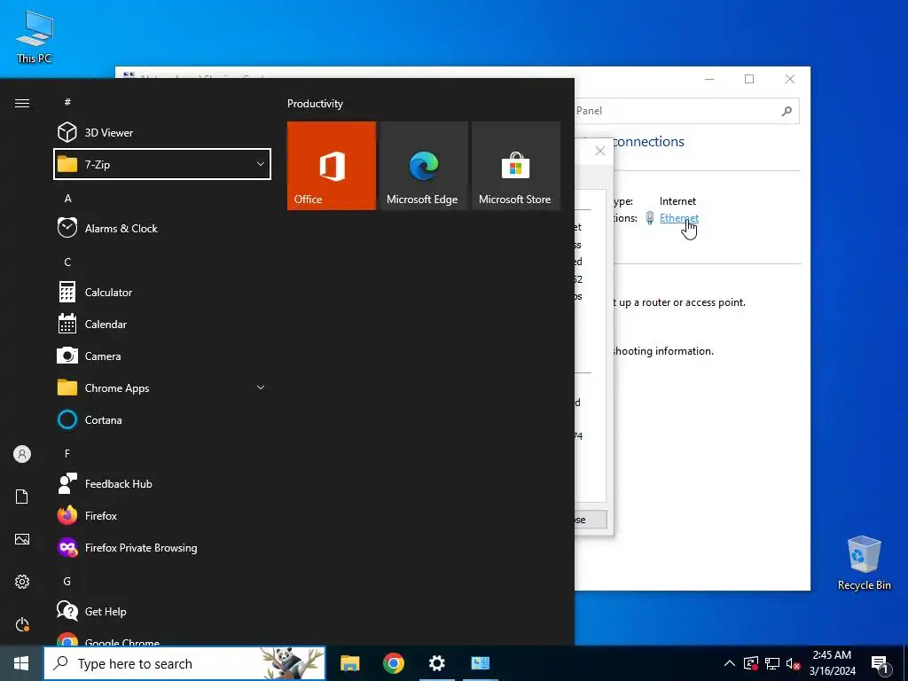Image resolution: width=908 pixels, height=681 pixels.
Task: Open the clock showing 2:45 AM
Action: (x=832, y=663)
